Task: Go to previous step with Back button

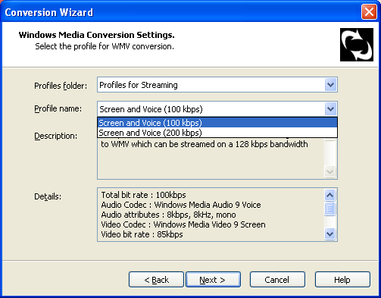Action: click(156, 280)
